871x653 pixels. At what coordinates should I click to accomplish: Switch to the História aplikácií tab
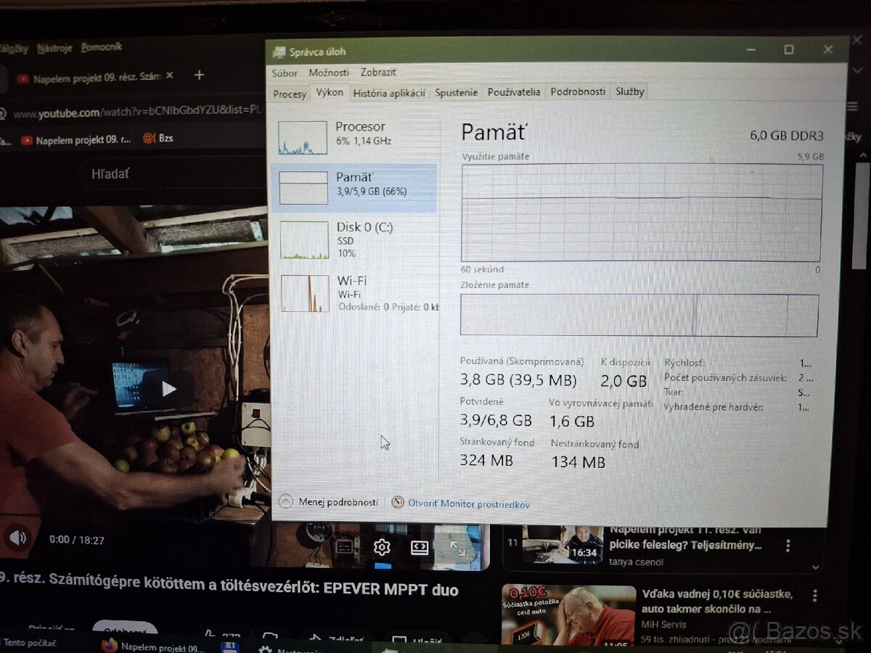tap(389, 93)
